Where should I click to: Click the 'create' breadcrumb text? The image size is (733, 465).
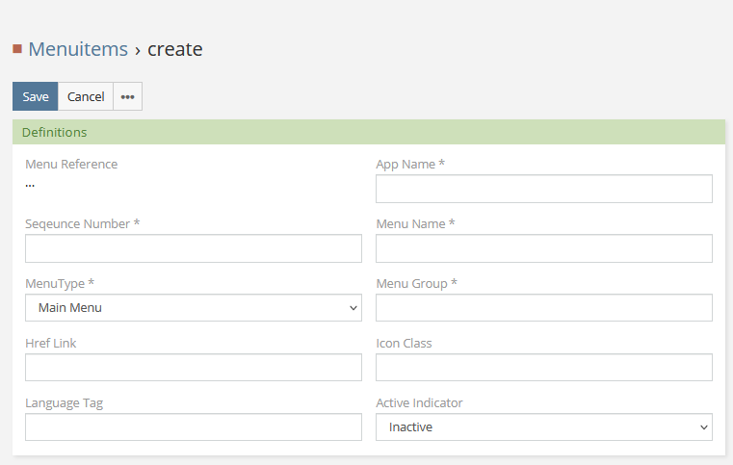pyautogui.click(x=174, y=49)
